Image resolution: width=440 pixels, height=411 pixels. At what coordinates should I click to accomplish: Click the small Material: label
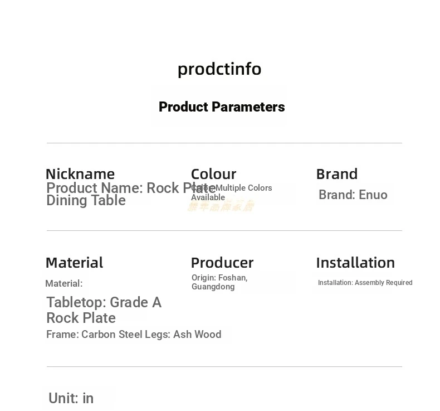64,283
